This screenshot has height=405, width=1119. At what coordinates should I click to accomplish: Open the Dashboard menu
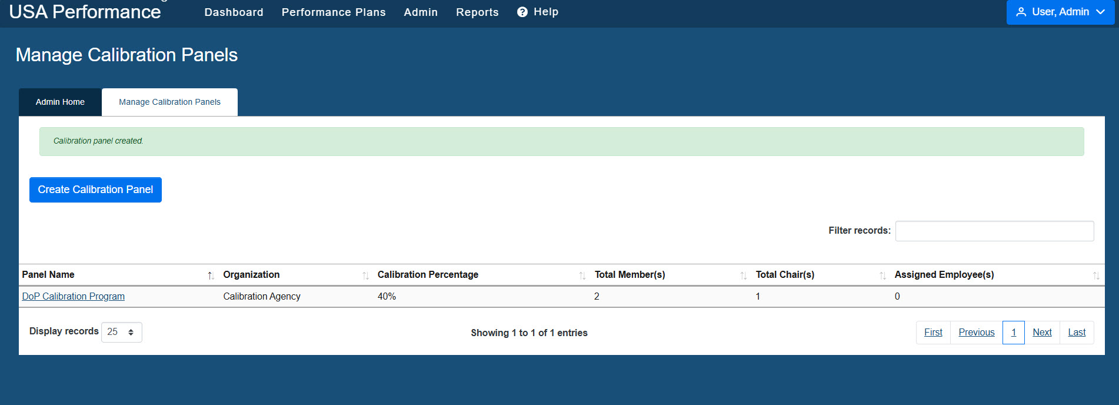click(234, 12)
